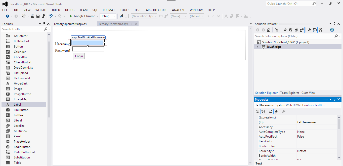
Task: Click the BackColor property row
Action: coord(298,141)
